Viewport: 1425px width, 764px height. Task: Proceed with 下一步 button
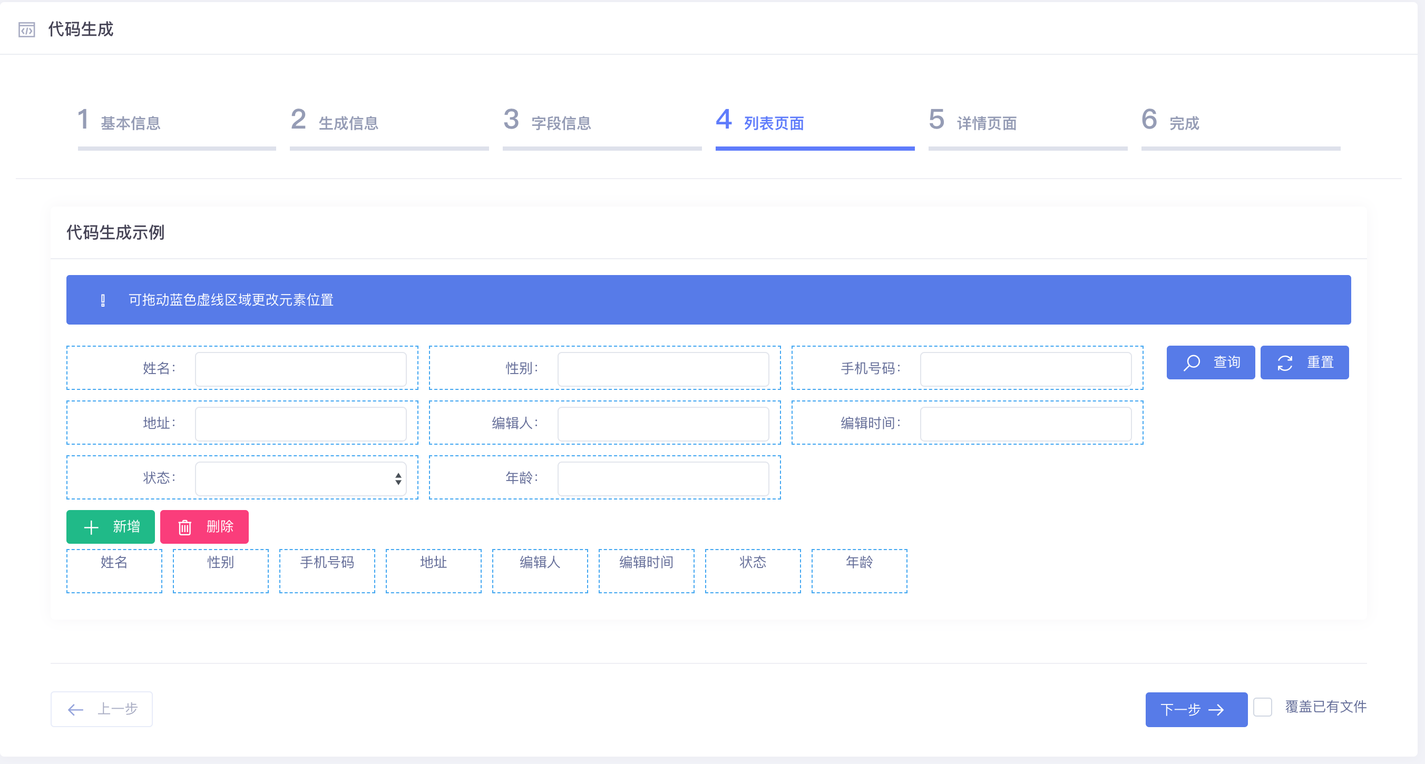pos(1196,709)
